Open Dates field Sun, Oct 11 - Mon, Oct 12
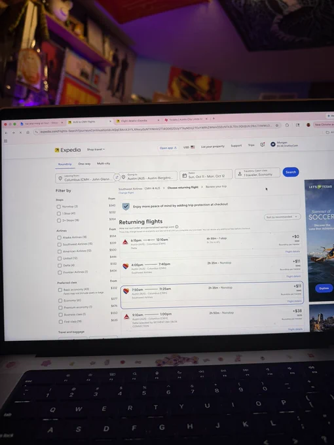Image resolution: width=334 pixels, height=445 pixels. click(x=206, y=175)
